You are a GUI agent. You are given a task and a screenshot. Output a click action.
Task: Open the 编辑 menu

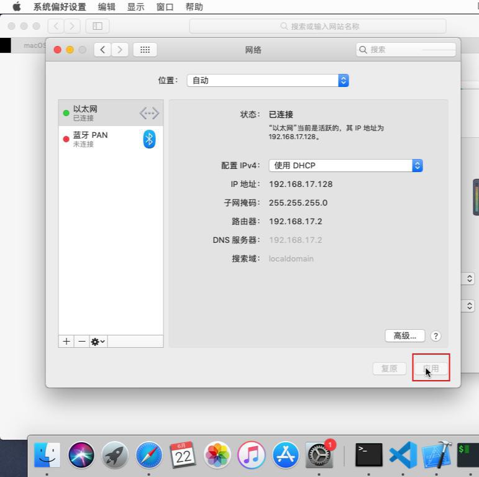click(106, 7)
